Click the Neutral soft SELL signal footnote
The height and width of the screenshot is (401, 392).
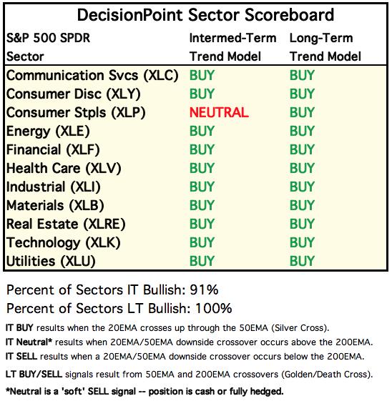(144, 391)
